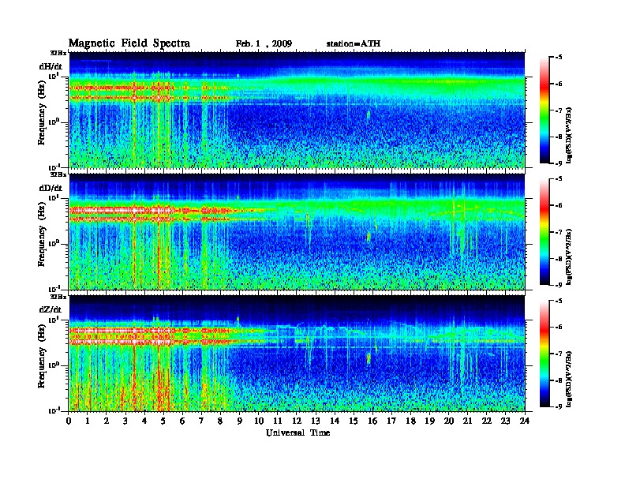Click the '-9' value on the dH/dt color bar

[559, 163]
